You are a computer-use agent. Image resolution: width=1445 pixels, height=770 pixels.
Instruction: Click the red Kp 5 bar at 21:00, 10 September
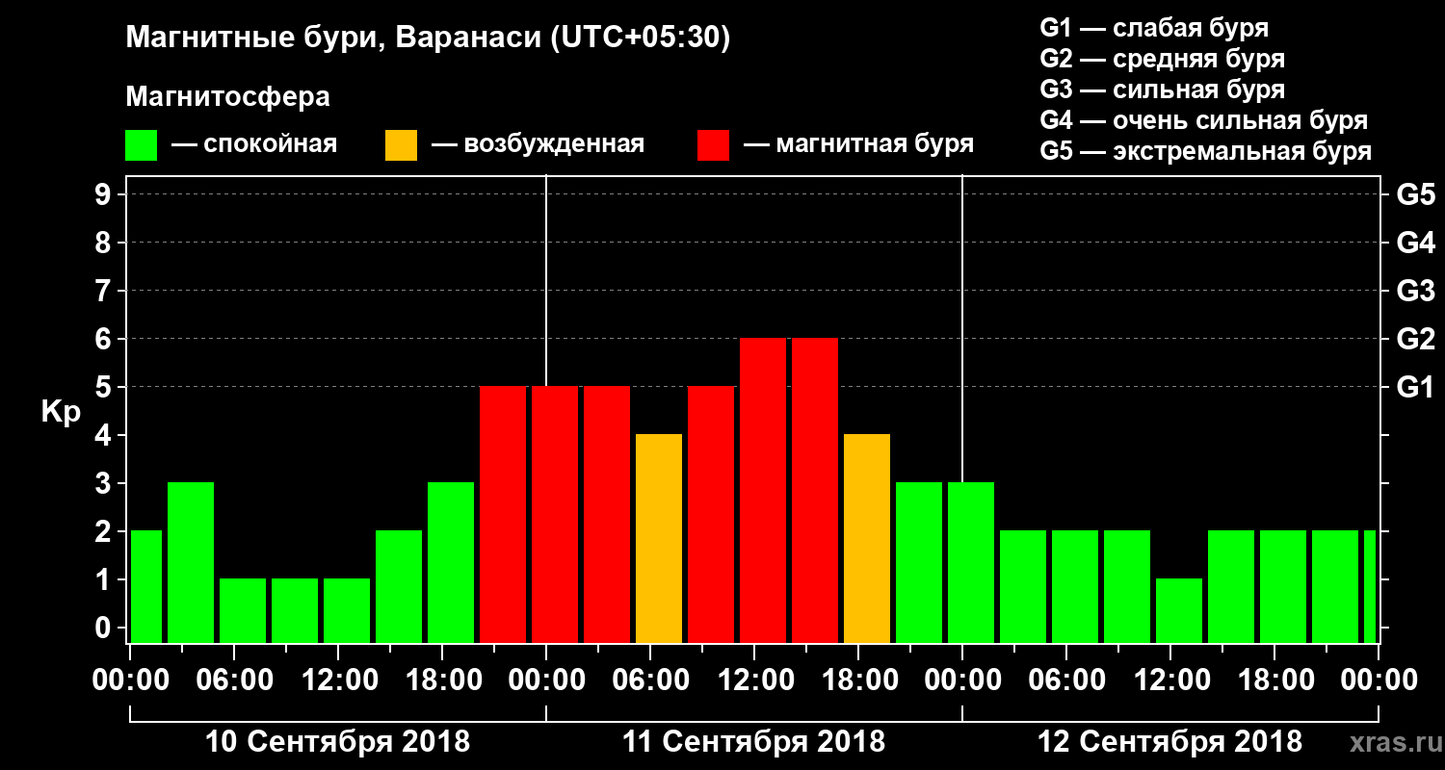(x=503, y=515)
